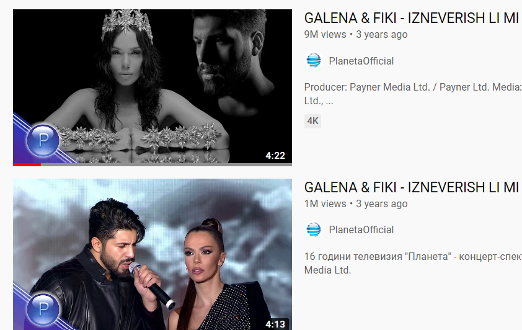Click the 4:22 duration label on thumbnail
Image resolution: width=522 pixels, height=330 pixels.
[275, 156]
